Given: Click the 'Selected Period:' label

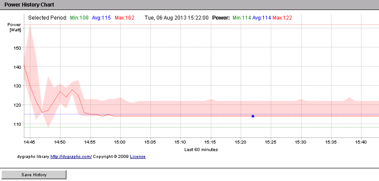Looking at the screenshot, I should [x=48, y=18].
